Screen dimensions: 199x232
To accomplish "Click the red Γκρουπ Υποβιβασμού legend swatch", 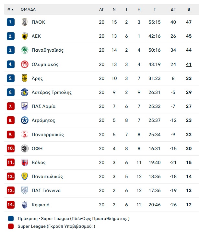I will click(11, 226).
